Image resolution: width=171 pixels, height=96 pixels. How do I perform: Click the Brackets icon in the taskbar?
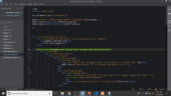[83, 93]
